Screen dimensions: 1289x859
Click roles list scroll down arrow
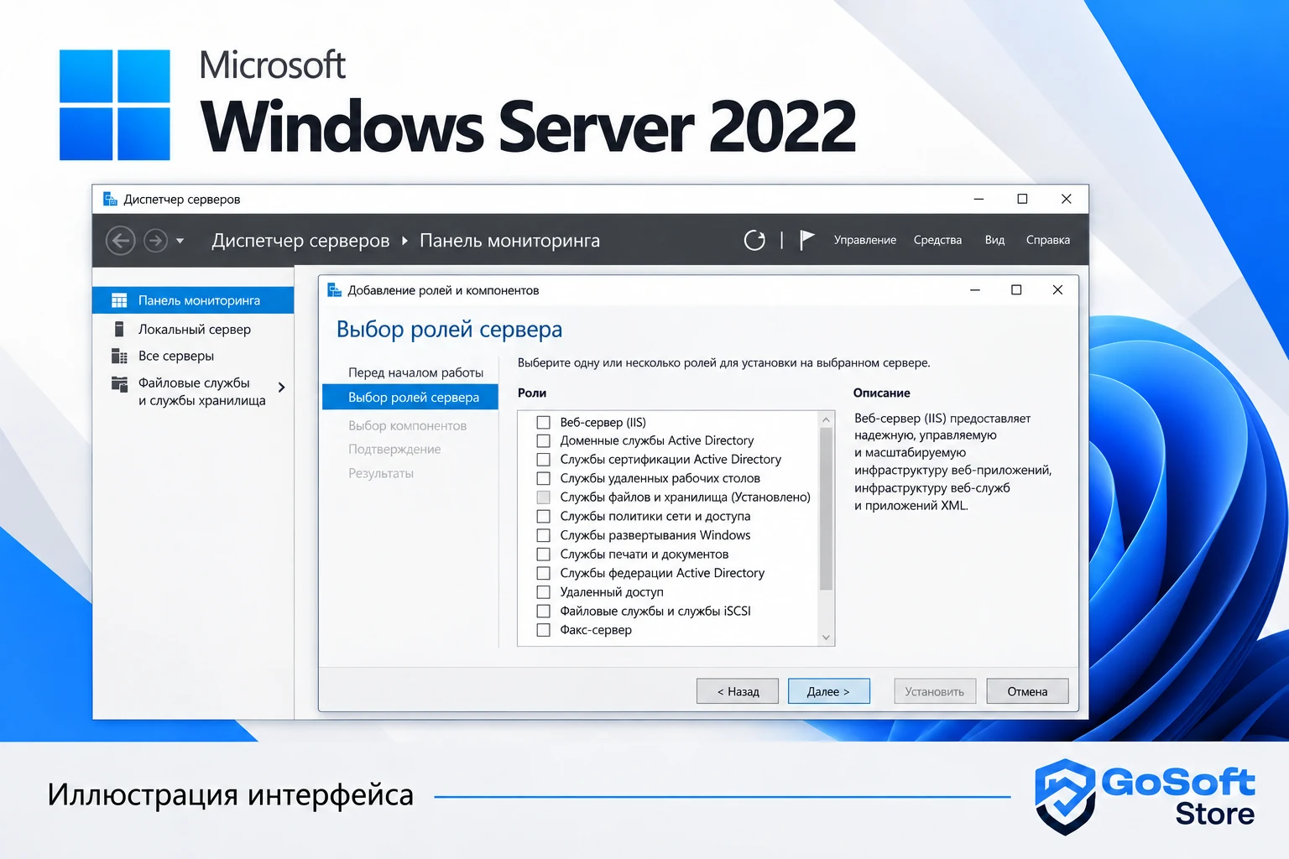(x=826, y=638)
